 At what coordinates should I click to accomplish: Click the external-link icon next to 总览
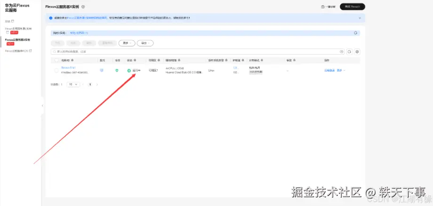(x=13, y=21)
